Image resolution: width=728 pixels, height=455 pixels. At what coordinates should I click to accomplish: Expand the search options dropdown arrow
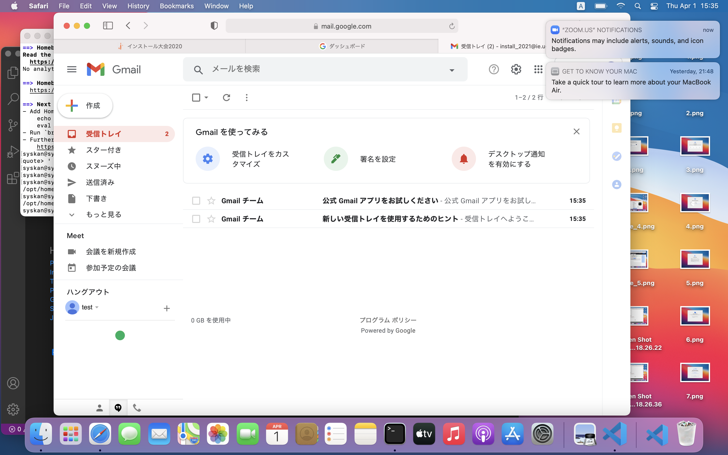(452, 70)
